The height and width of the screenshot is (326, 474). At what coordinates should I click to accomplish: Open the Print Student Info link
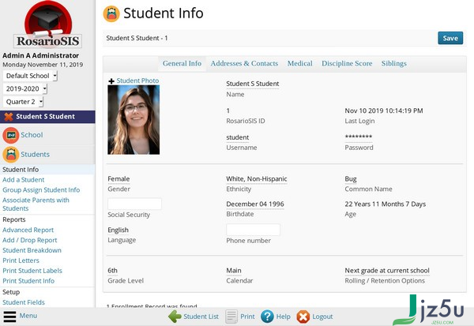28,281
